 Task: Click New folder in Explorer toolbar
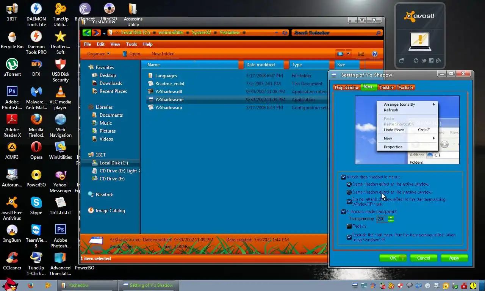click(163, 54)
